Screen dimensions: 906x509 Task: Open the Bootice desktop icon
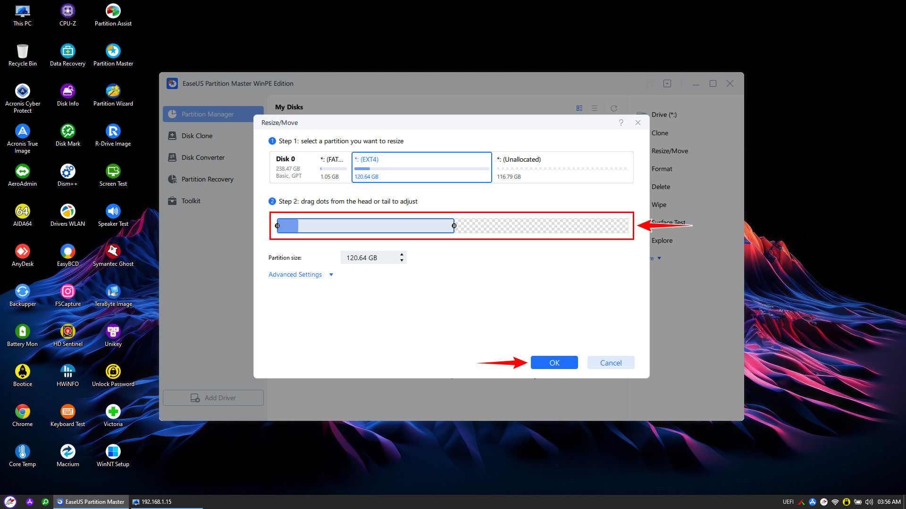22,372
